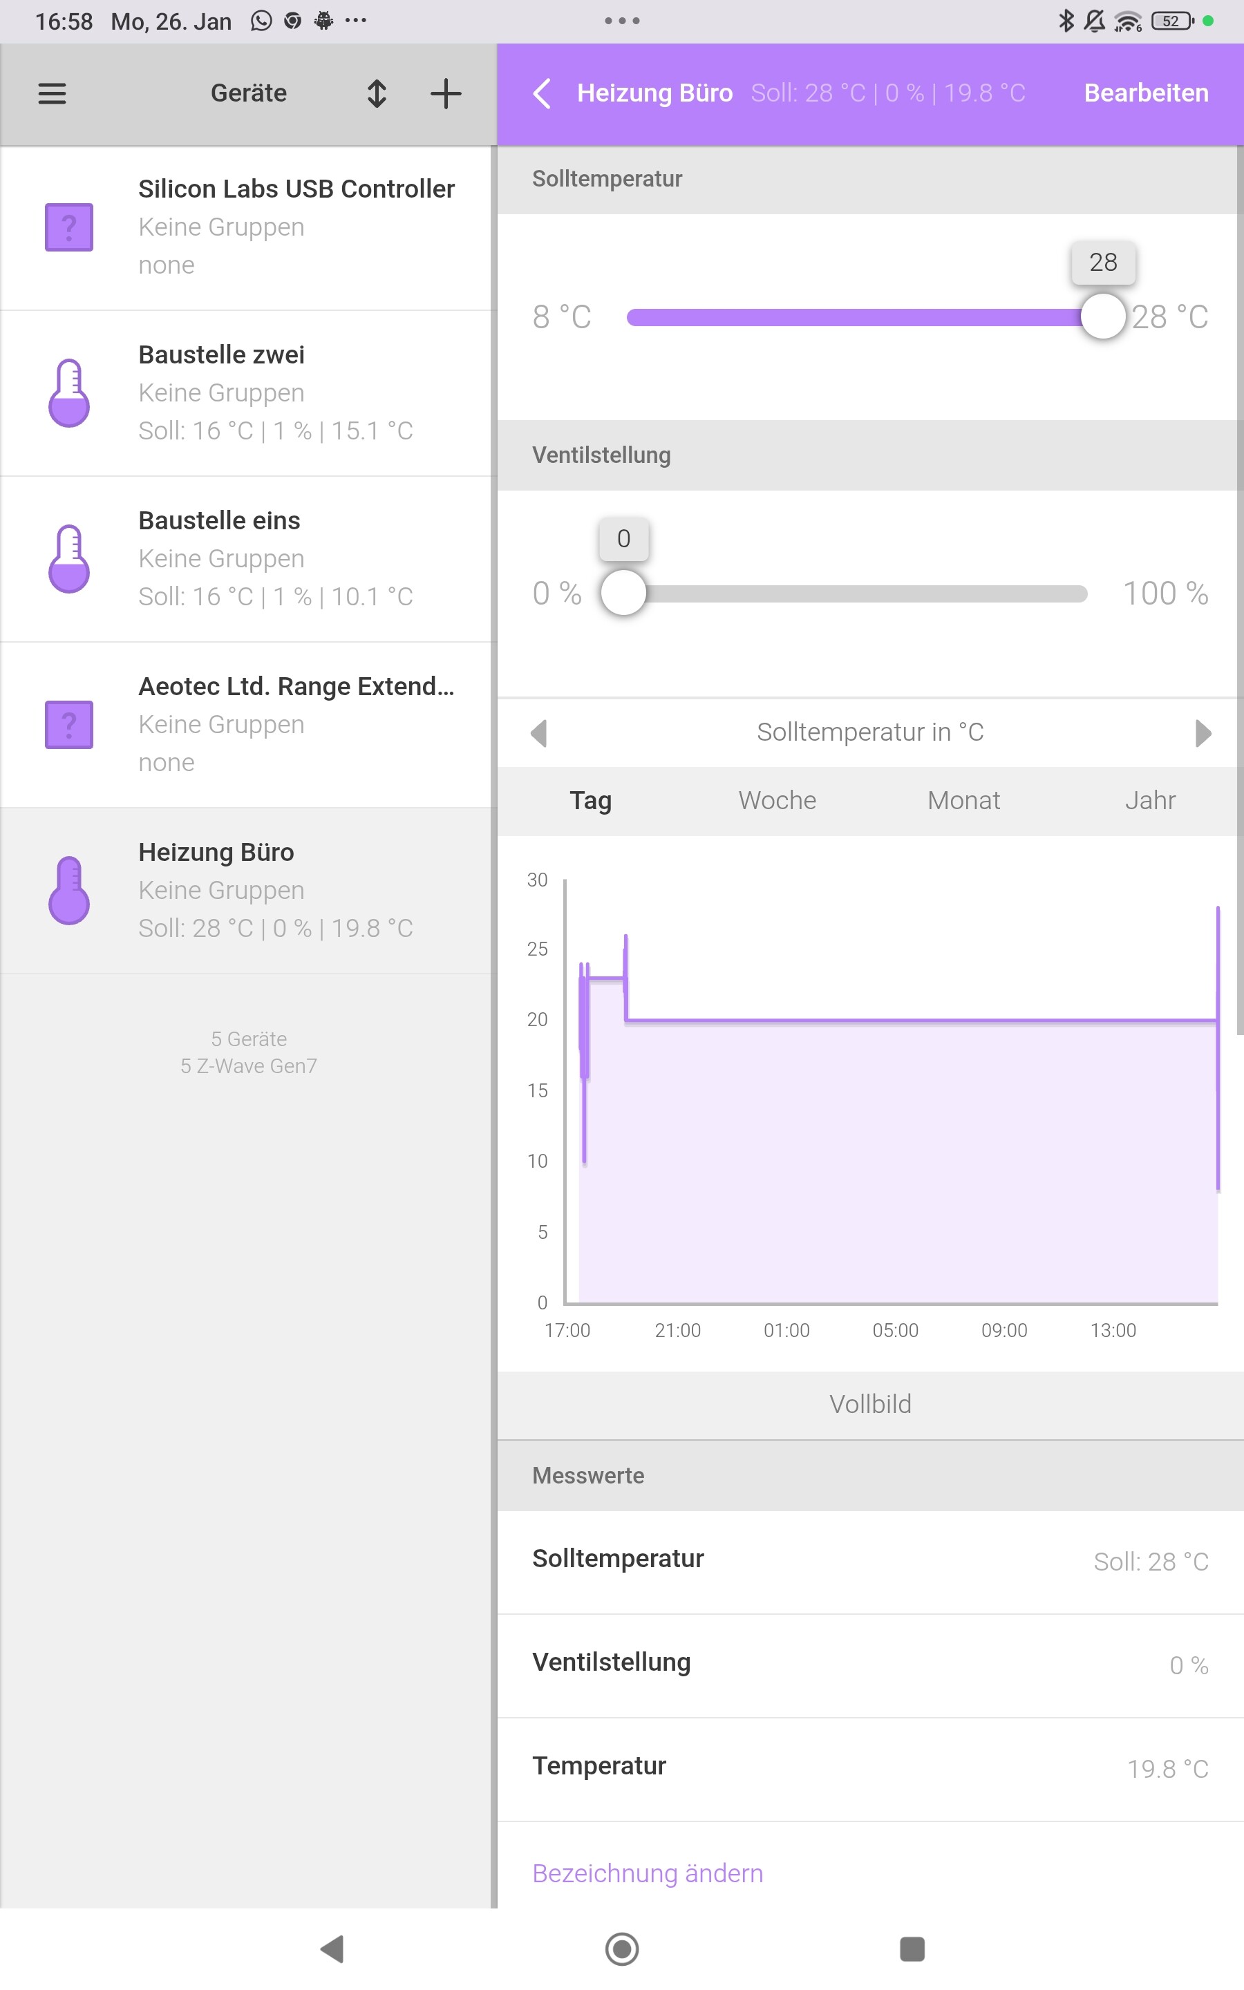
Task: Click the sort devices arrows icon
Action: pos(377,93)
